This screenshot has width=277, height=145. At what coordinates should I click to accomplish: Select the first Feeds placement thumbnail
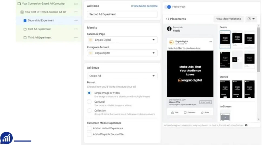225,40
